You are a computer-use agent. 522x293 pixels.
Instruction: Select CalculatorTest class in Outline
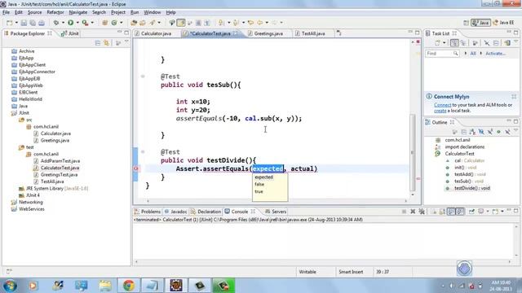459,154
